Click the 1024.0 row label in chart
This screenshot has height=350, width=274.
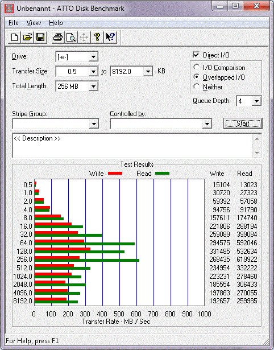[23, 277]
